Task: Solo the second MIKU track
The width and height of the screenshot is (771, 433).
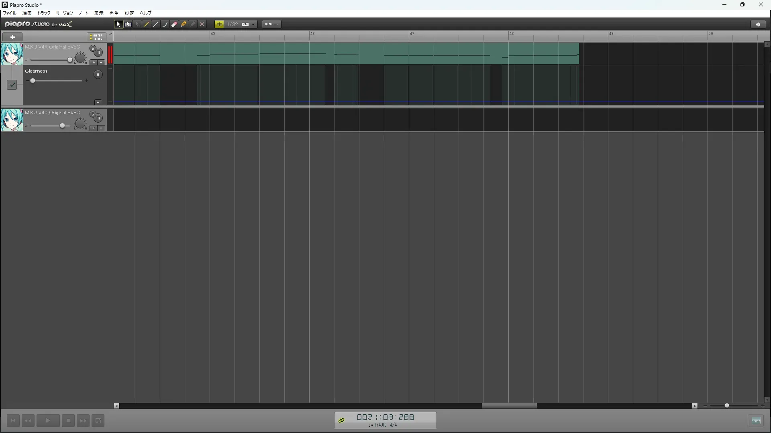Action: pos(93,114)
